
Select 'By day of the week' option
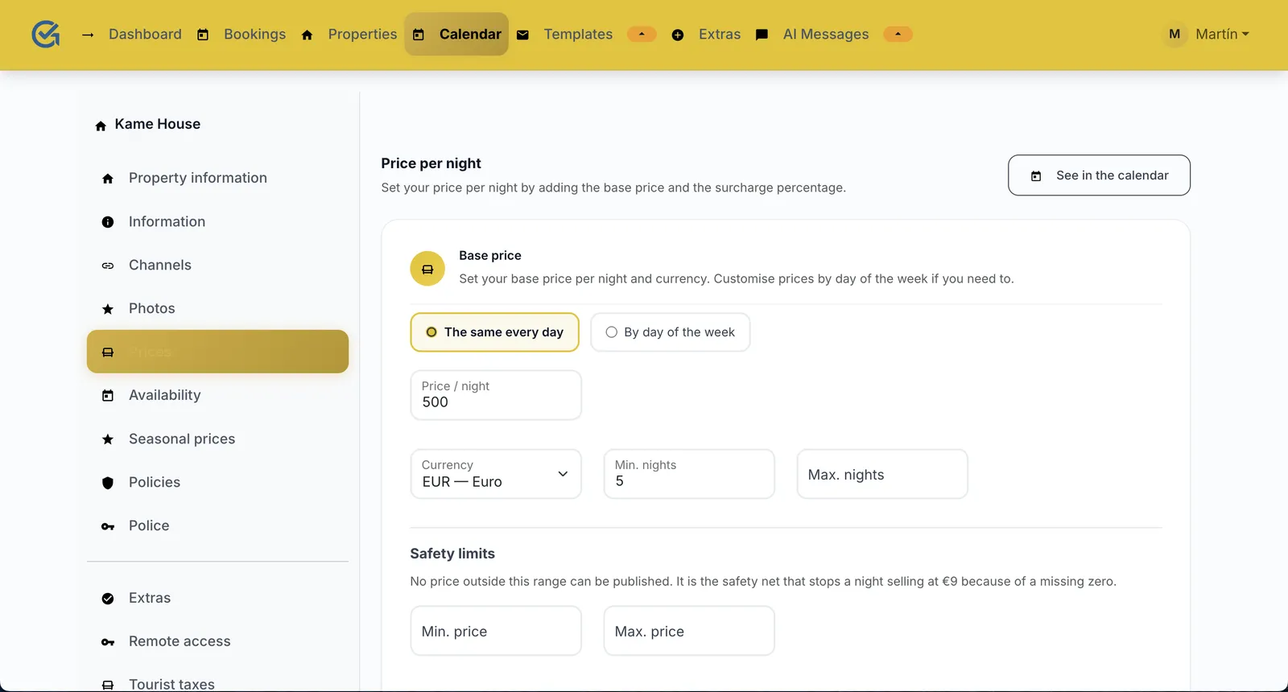[x=670, y=332]
